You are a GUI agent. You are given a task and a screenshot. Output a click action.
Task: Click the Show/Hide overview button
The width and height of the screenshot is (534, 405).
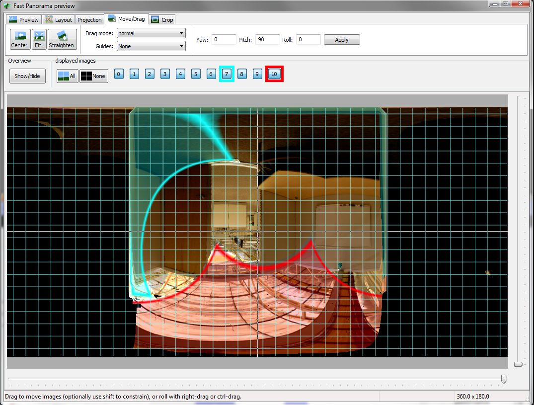pos(27,76)
